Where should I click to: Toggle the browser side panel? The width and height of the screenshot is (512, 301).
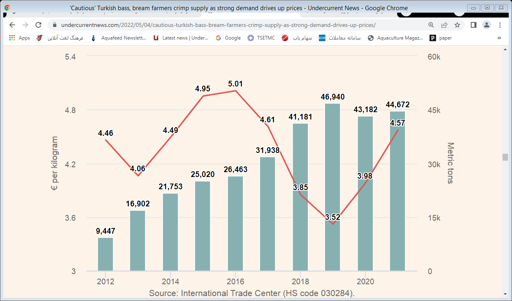point(474,25)
